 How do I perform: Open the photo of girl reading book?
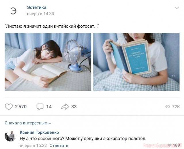pos(136,62)
